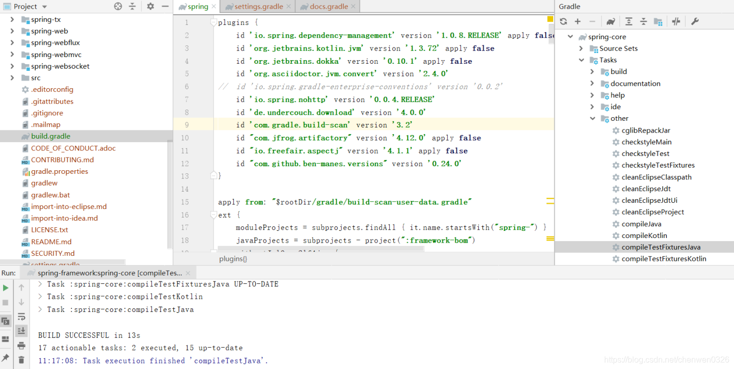
Task: Close the settings.gradle tab
Action: coord(289,7)
